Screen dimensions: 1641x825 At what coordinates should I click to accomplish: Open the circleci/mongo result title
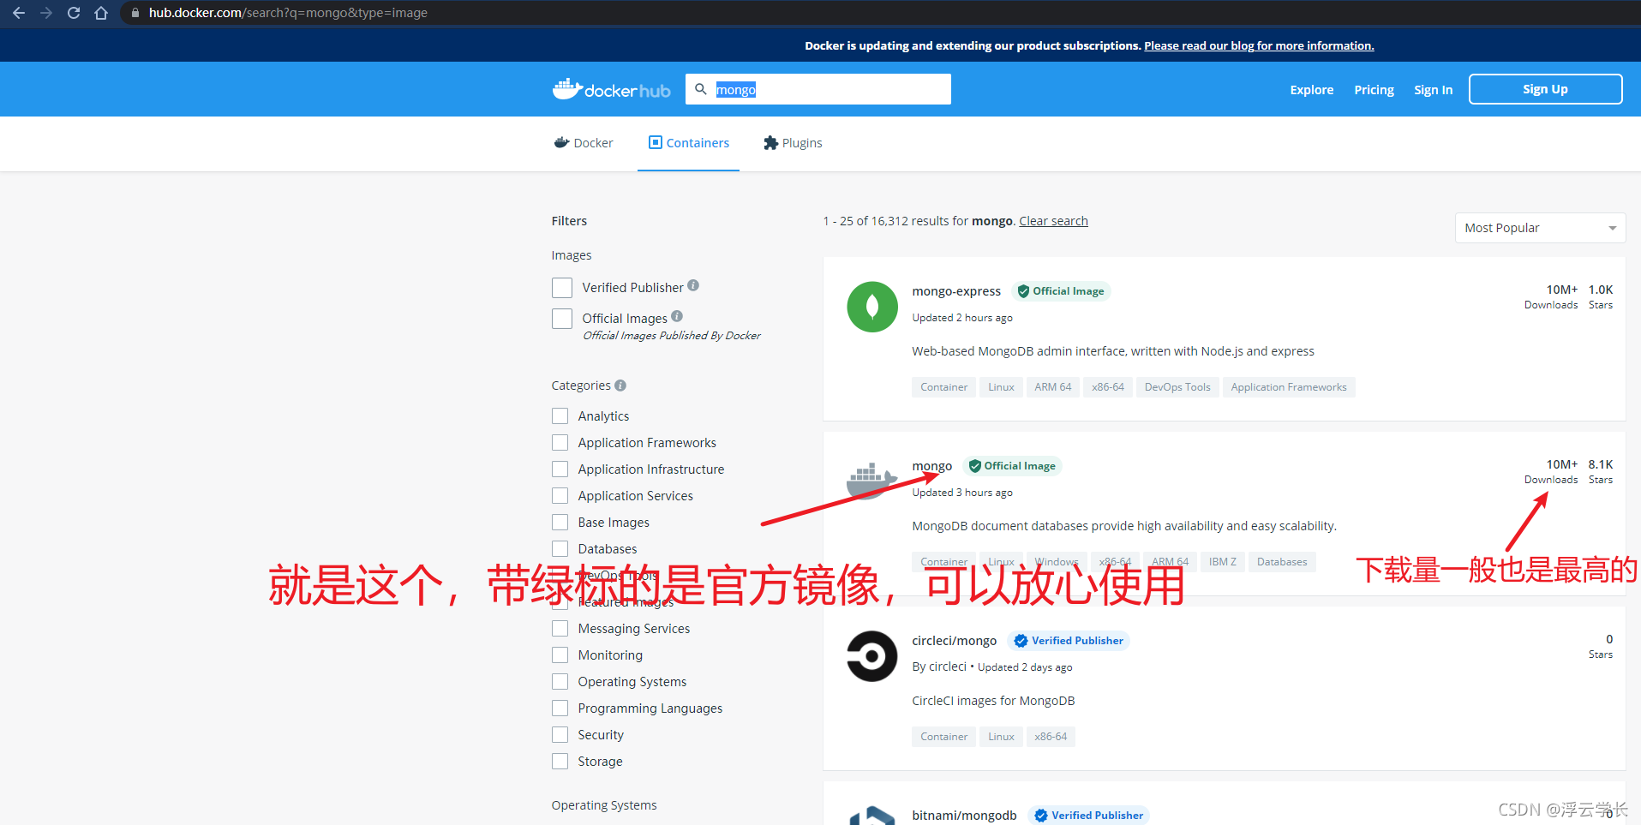coord(954,641)
